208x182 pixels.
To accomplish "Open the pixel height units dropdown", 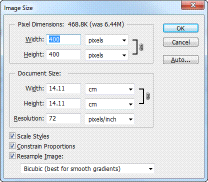I will point(106,55).
